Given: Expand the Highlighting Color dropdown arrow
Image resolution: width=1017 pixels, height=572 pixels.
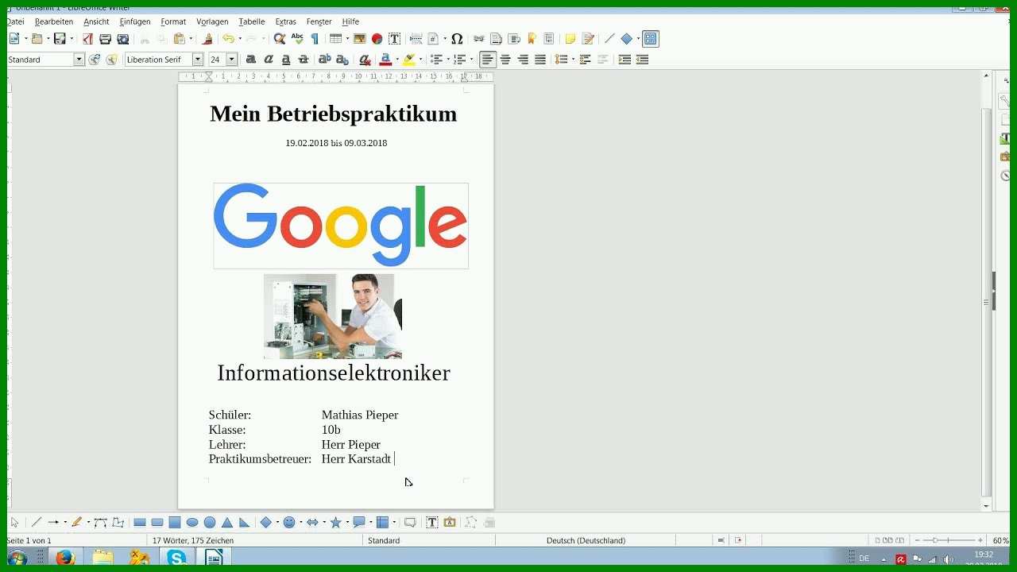Looking at the screenshot, I should point(420,60).
